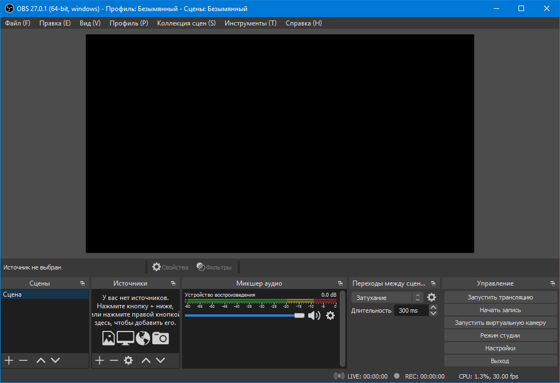Viewport: 560px width, 383px height.
Task: Remove selected scene with minus icon
Action: tap(23, 360)
